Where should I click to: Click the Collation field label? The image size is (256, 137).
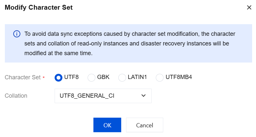(x=16, y=96)
